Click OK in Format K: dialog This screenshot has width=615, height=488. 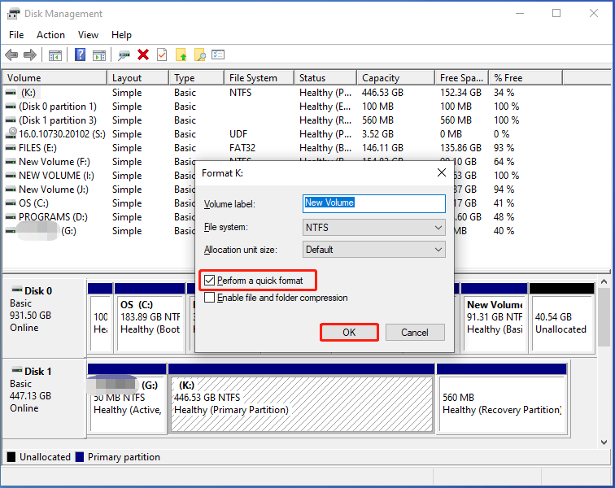tap(349, 333)
